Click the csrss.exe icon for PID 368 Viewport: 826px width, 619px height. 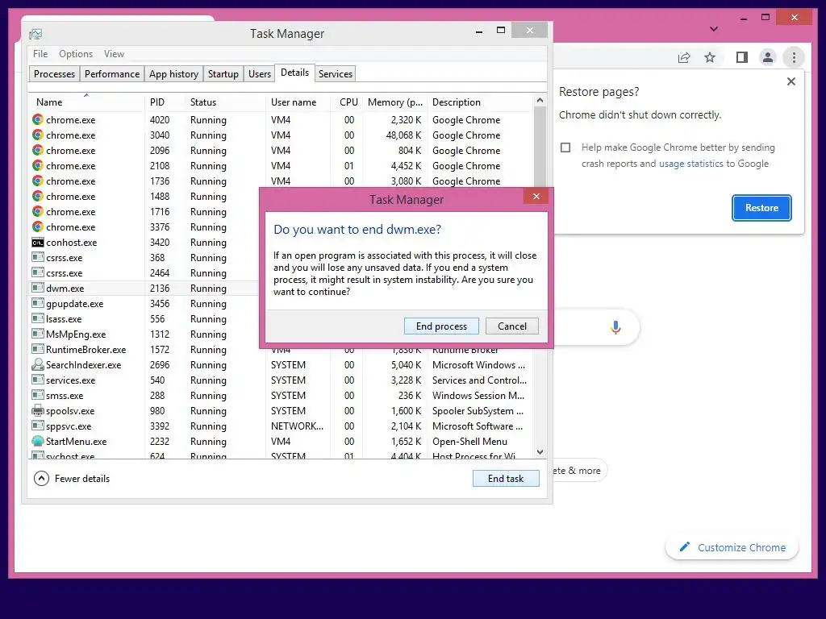37,257
